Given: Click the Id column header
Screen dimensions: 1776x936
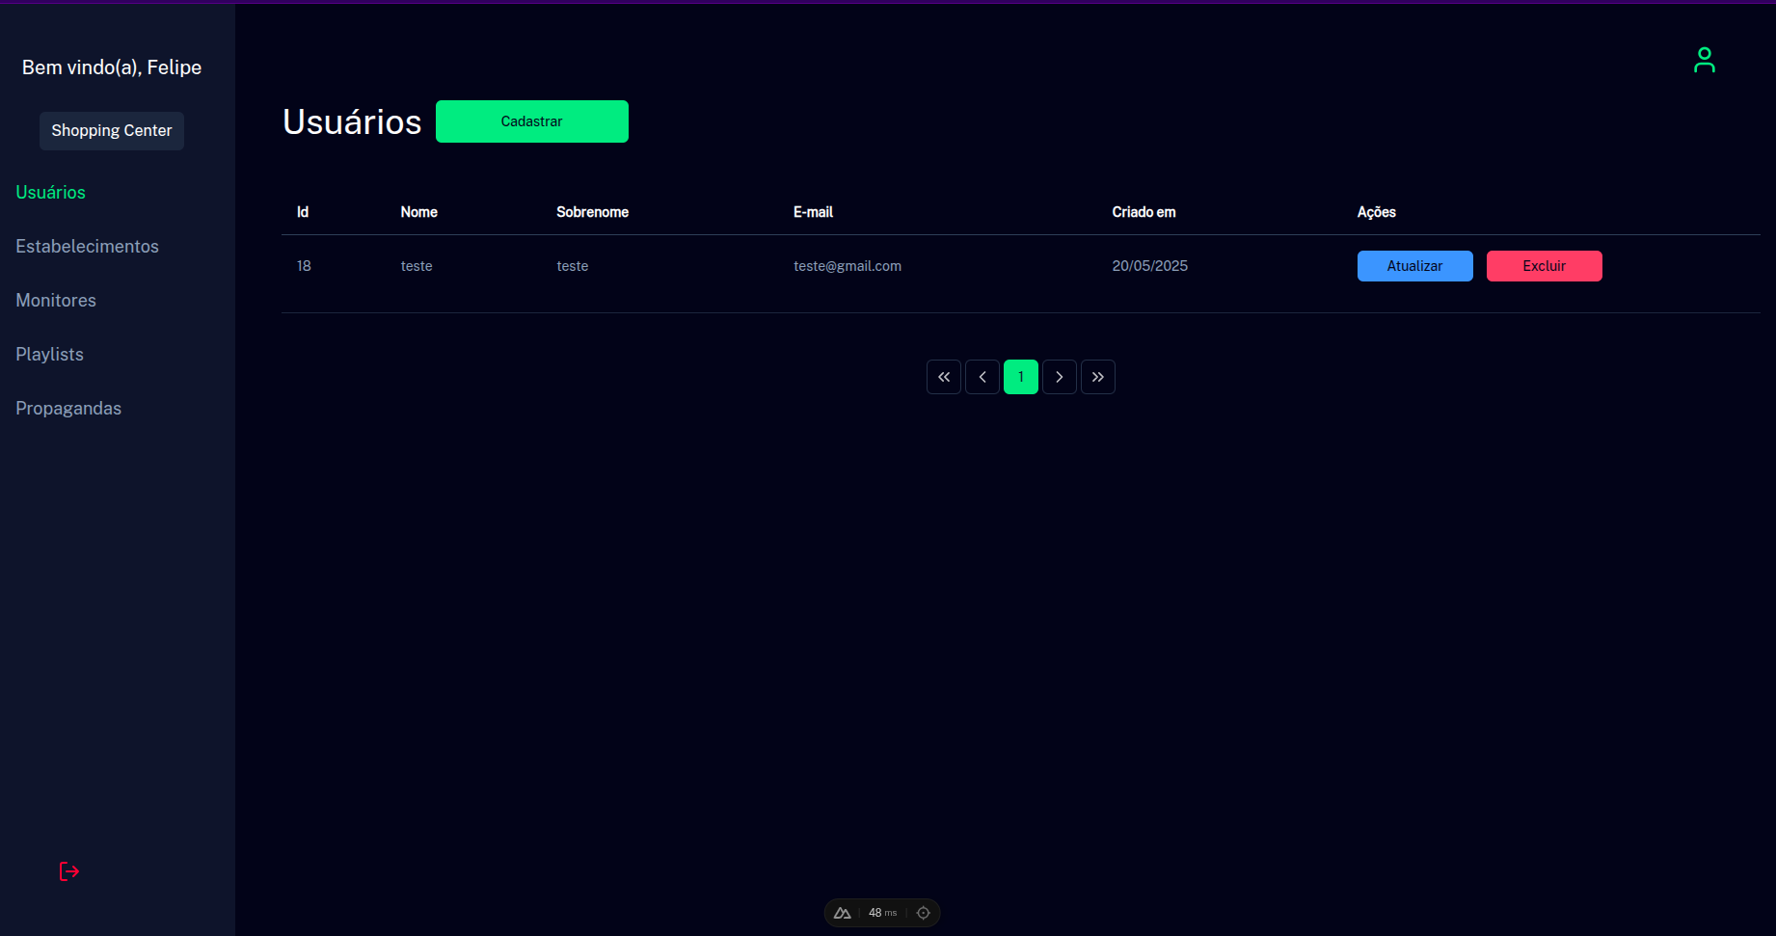Looking at the screenshot, I should pyautogui.click(x=303, y=212).
